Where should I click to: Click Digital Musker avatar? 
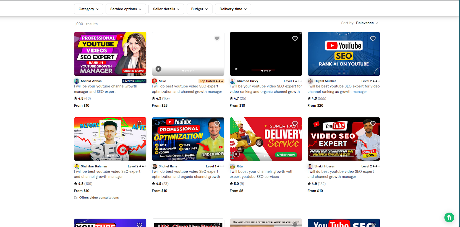click(x=310, y=81)
